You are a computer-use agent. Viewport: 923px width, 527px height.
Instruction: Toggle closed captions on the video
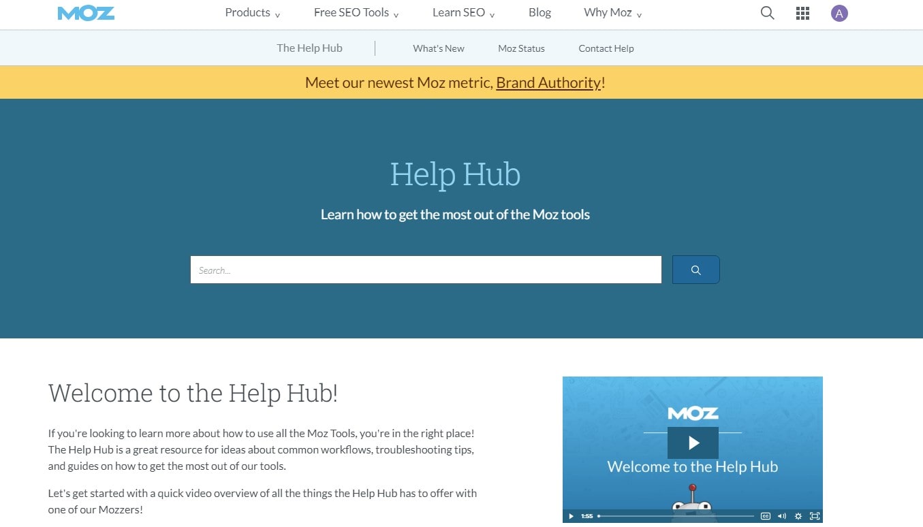tap(765, 516)
